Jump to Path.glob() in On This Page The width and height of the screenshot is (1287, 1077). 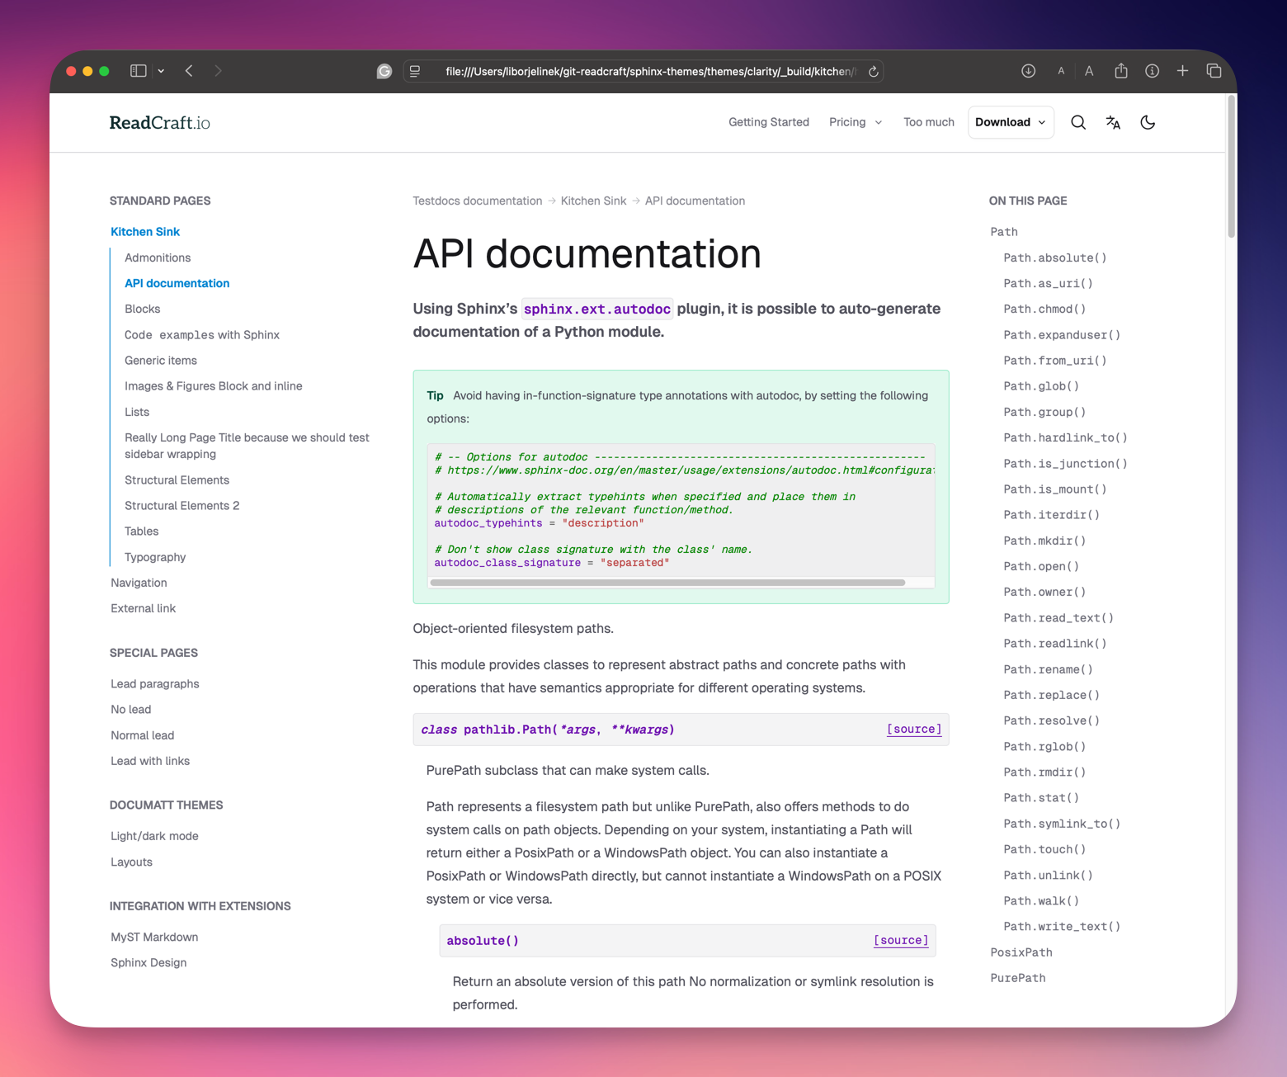pos(1040,386)
